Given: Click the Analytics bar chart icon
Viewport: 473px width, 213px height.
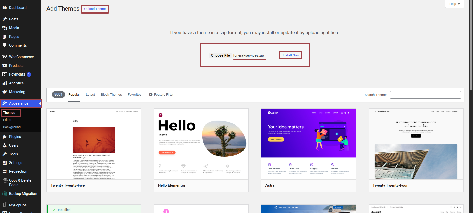Looking at the screenshot, I should tap(5, 83).
